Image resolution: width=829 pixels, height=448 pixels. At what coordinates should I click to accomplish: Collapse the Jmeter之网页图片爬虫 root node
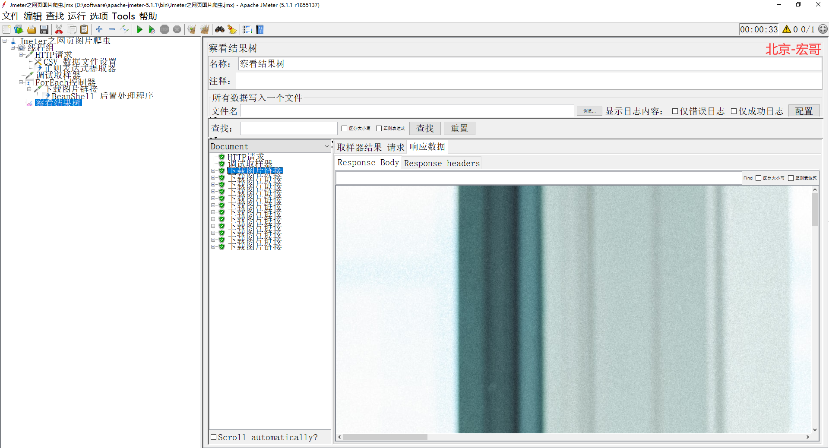pyautogui.click(x=5, y=41)
